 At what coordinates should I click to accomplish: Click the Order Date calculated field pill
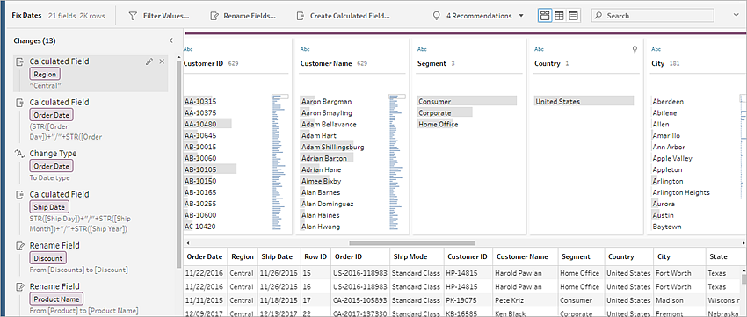click(x=52, y=115)
